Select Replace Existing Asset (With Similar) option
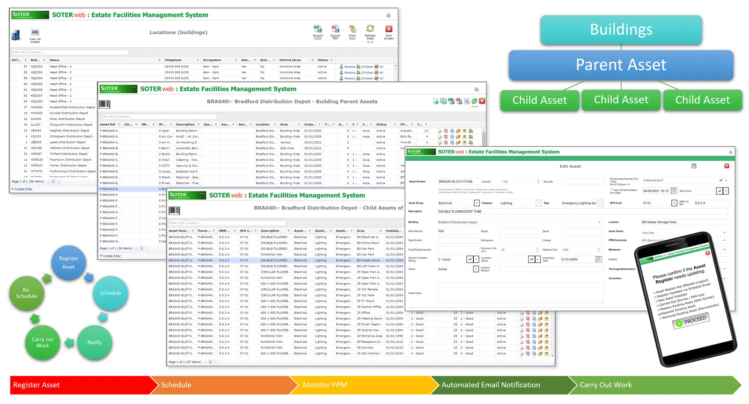Viewport: 749px width, 404px height. pos(687,303)
